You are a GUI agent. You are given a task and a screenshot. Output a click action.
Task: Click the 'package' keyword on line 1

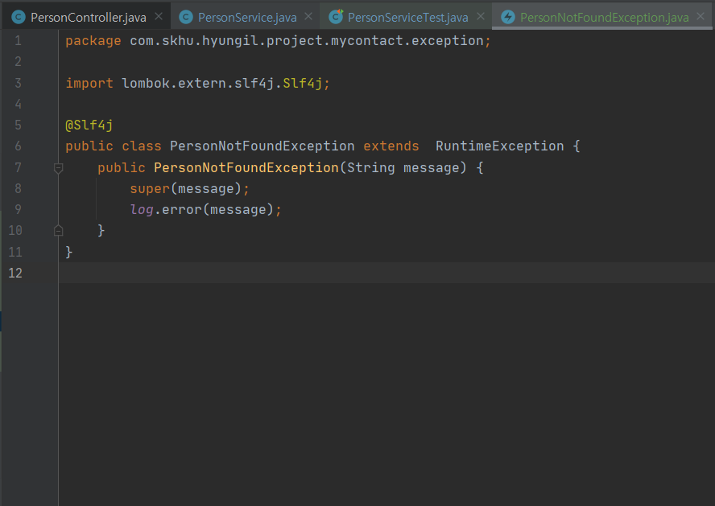(x=93, y=41)
